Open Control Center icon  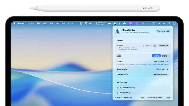point(169,24)
